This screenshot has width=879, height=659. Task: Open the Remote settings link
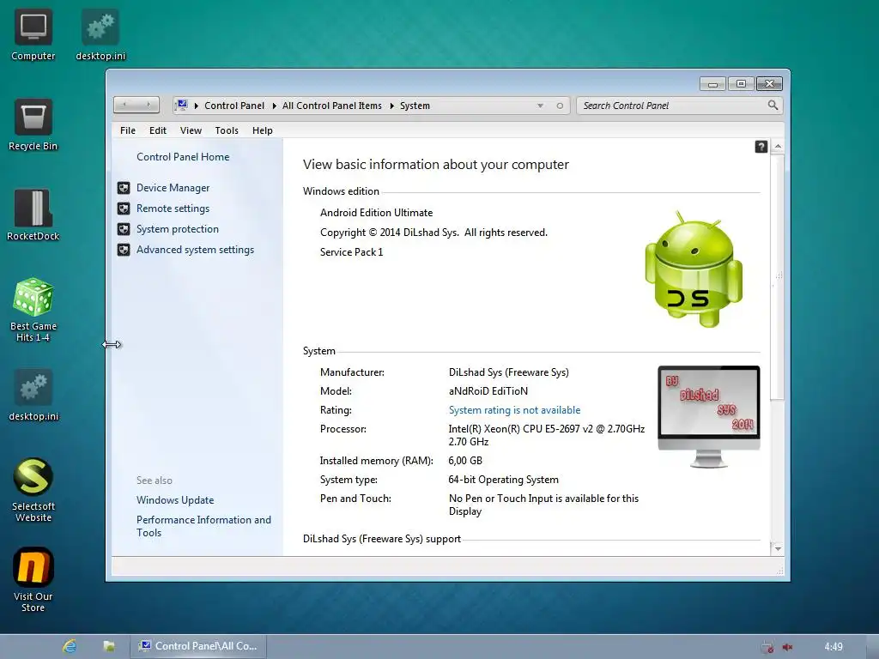point(173,209)
